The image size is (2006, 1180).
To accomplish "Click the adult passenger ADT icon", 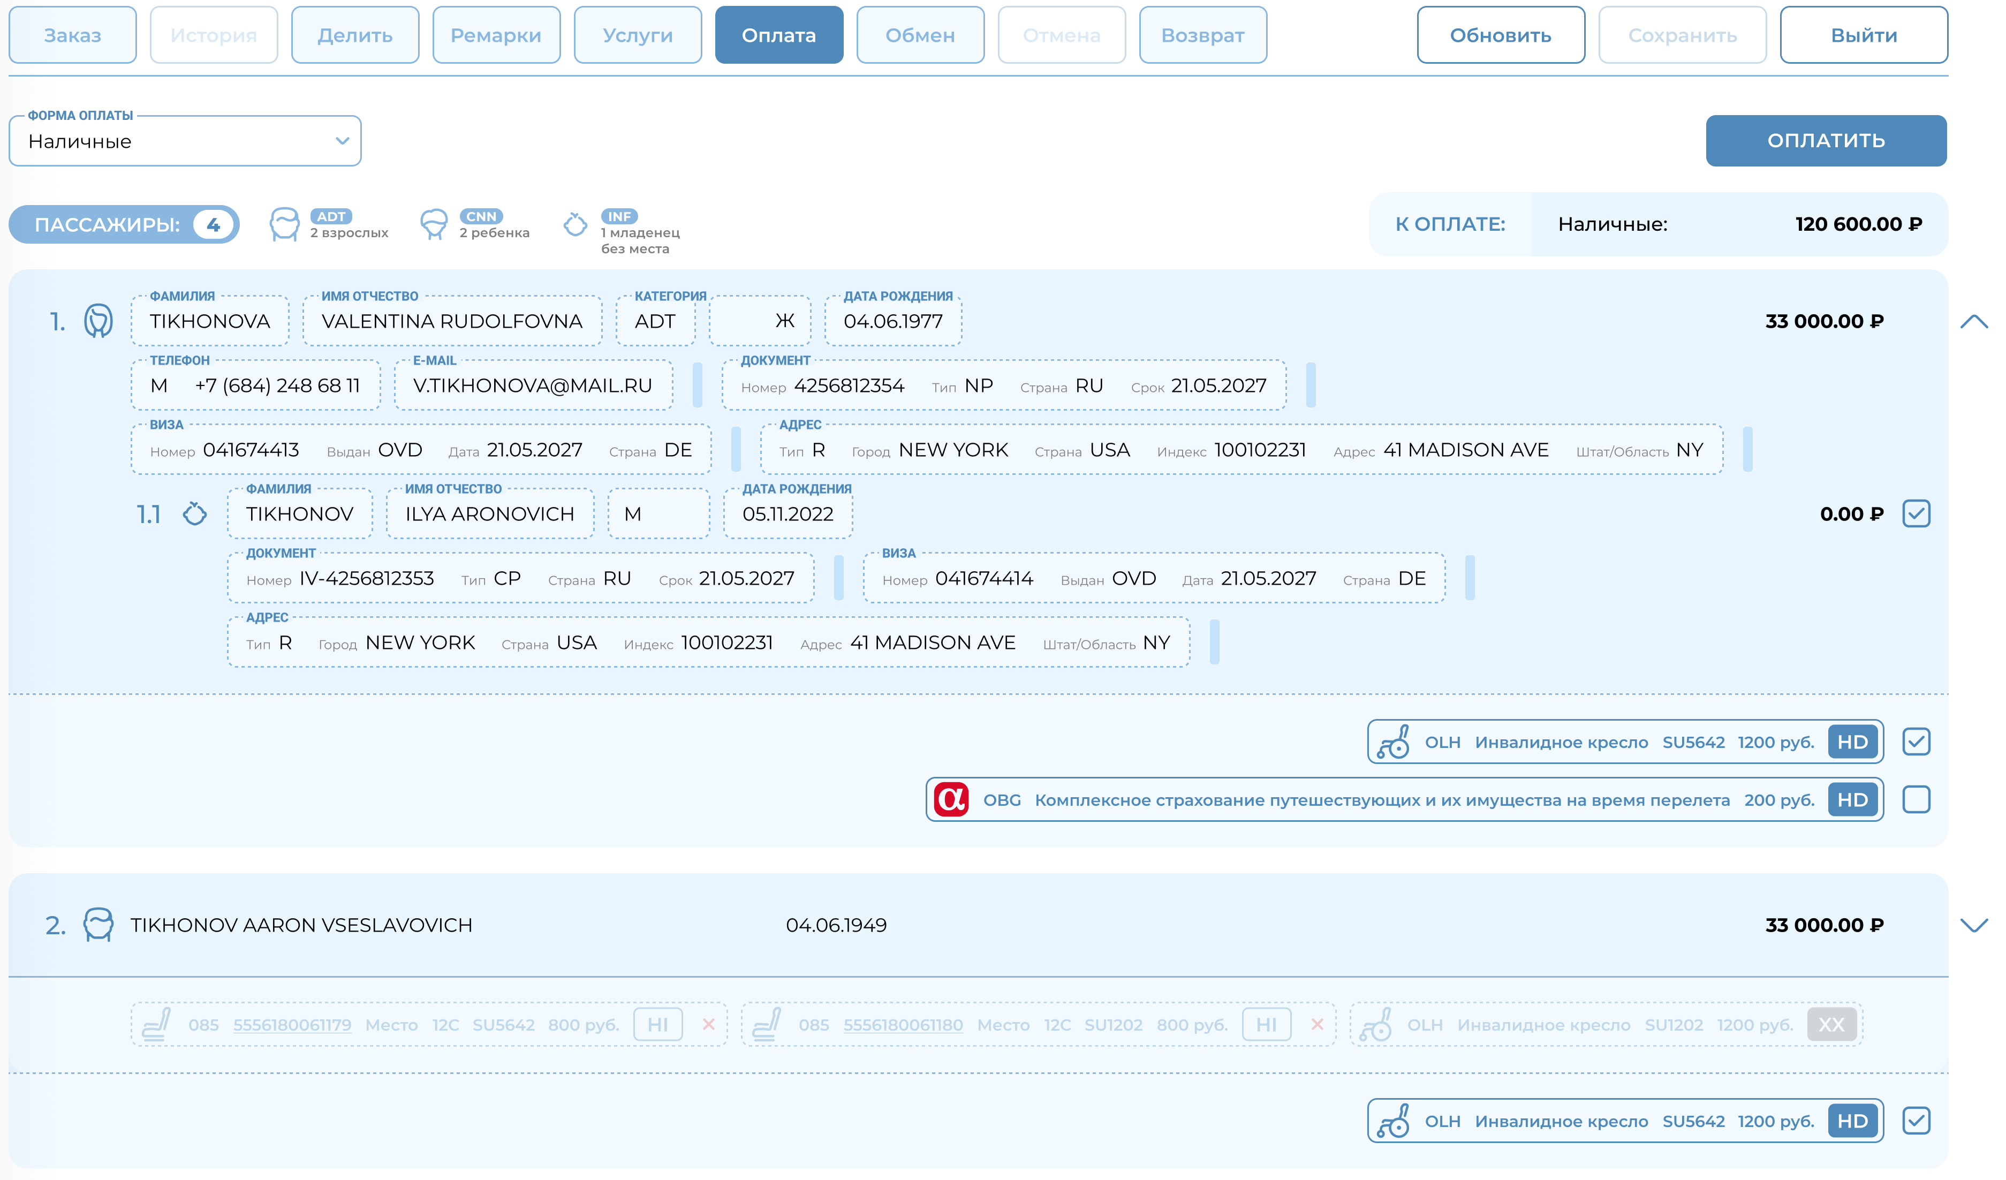I will pos(284,224).
